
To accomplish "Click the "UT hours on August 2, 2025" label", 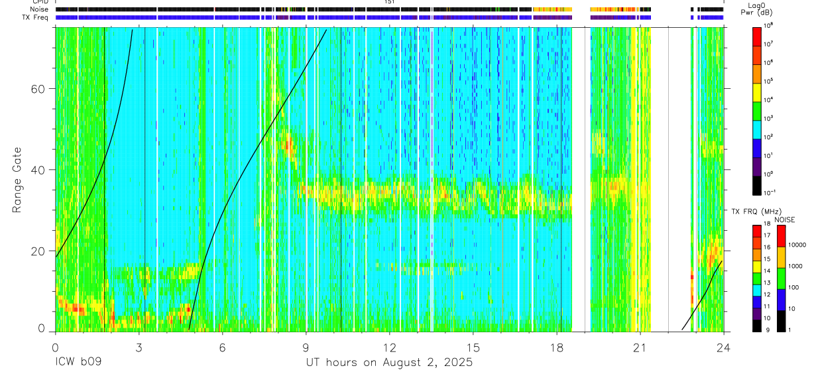I will tap(389, 363).
